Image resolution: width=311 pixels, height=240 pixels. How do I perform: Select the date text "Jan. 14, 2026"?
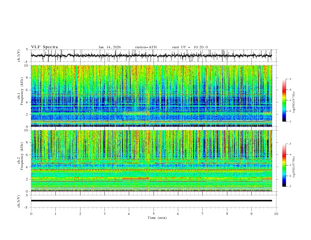point(110,47)
